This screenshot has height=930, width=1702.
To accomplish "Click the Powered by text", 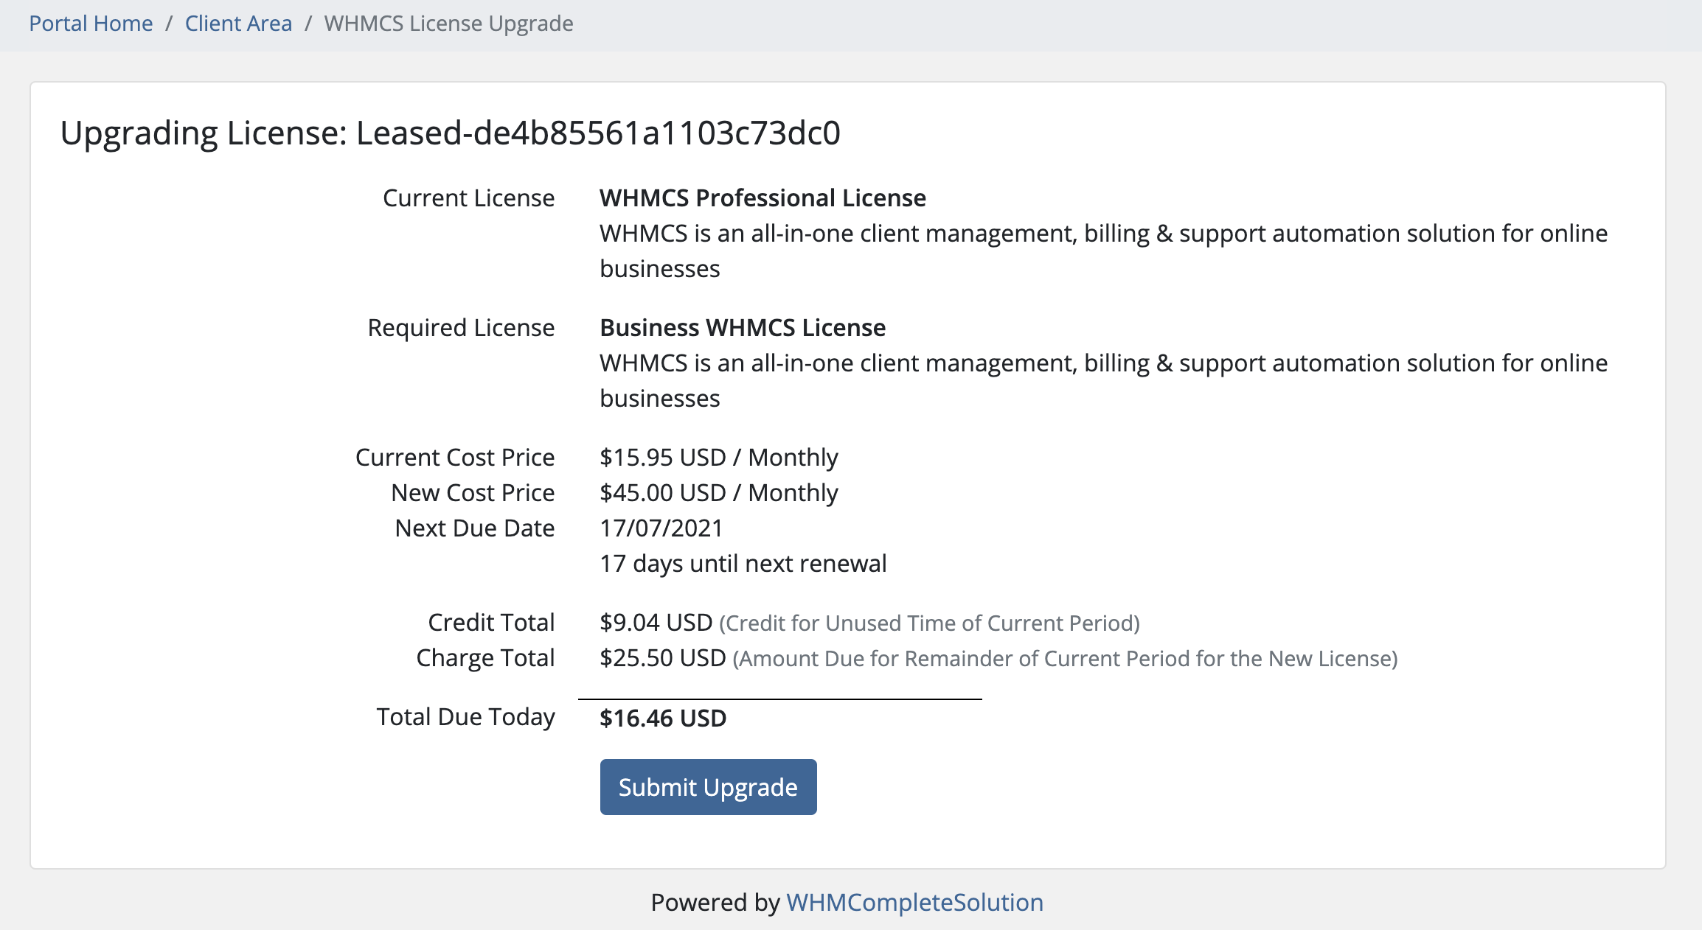I will click(x=715, y=902).
